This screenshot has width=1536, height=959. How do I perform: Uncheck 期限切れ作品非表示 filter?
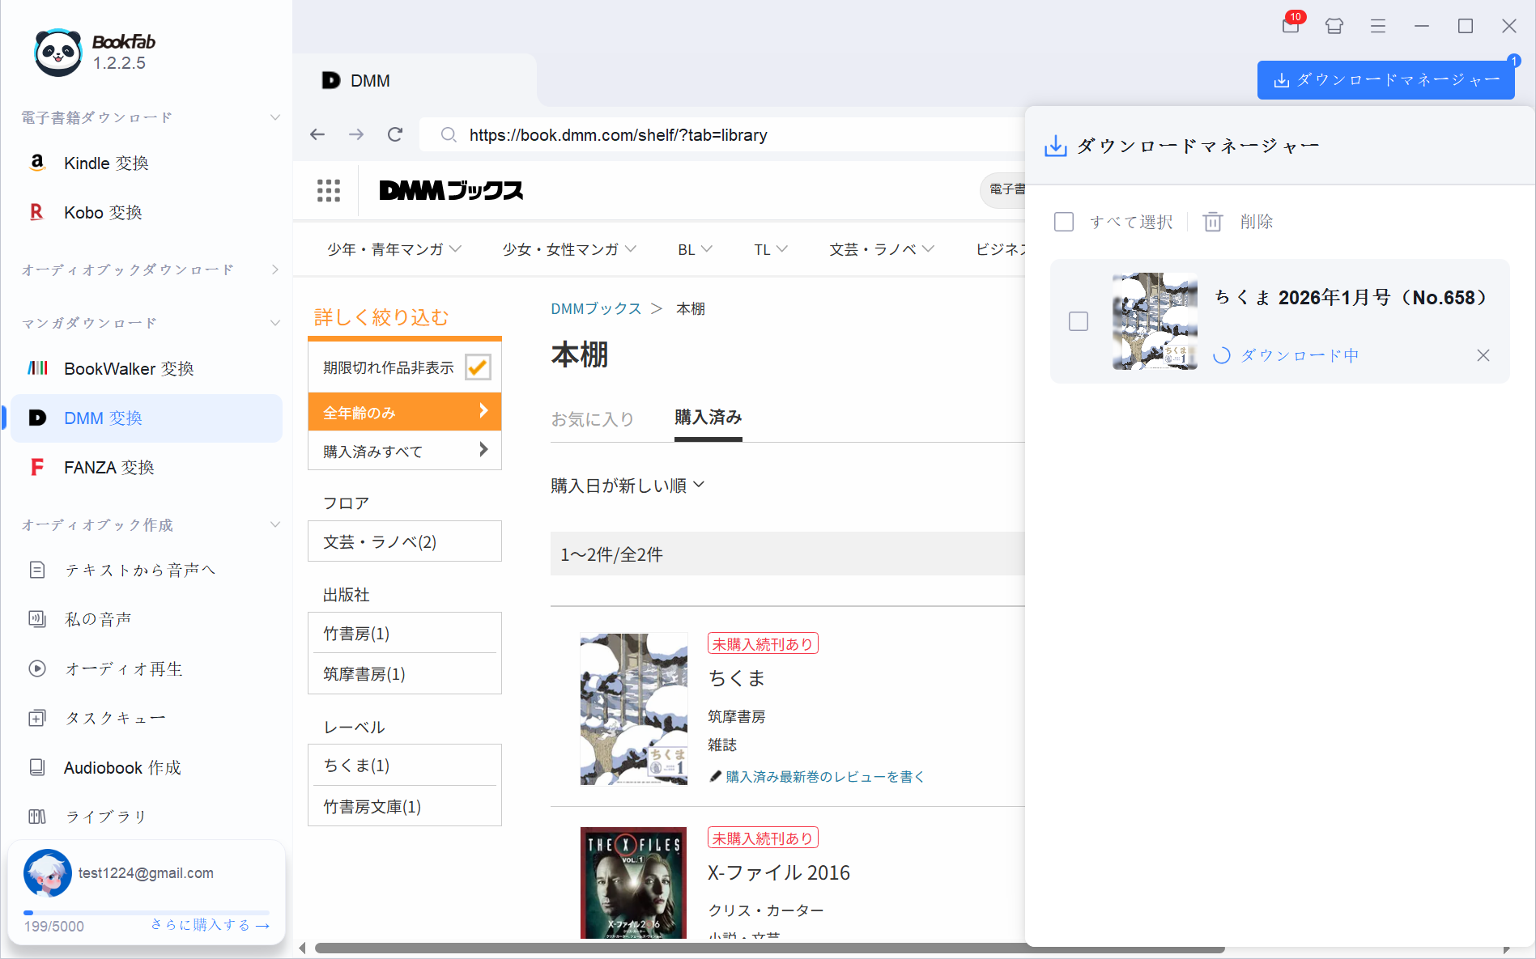pyautogui.click(x=478, y=367)
